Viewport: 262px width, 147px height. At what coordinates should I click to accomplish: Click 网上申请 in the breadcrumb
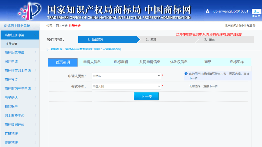(x=61, y=26)
